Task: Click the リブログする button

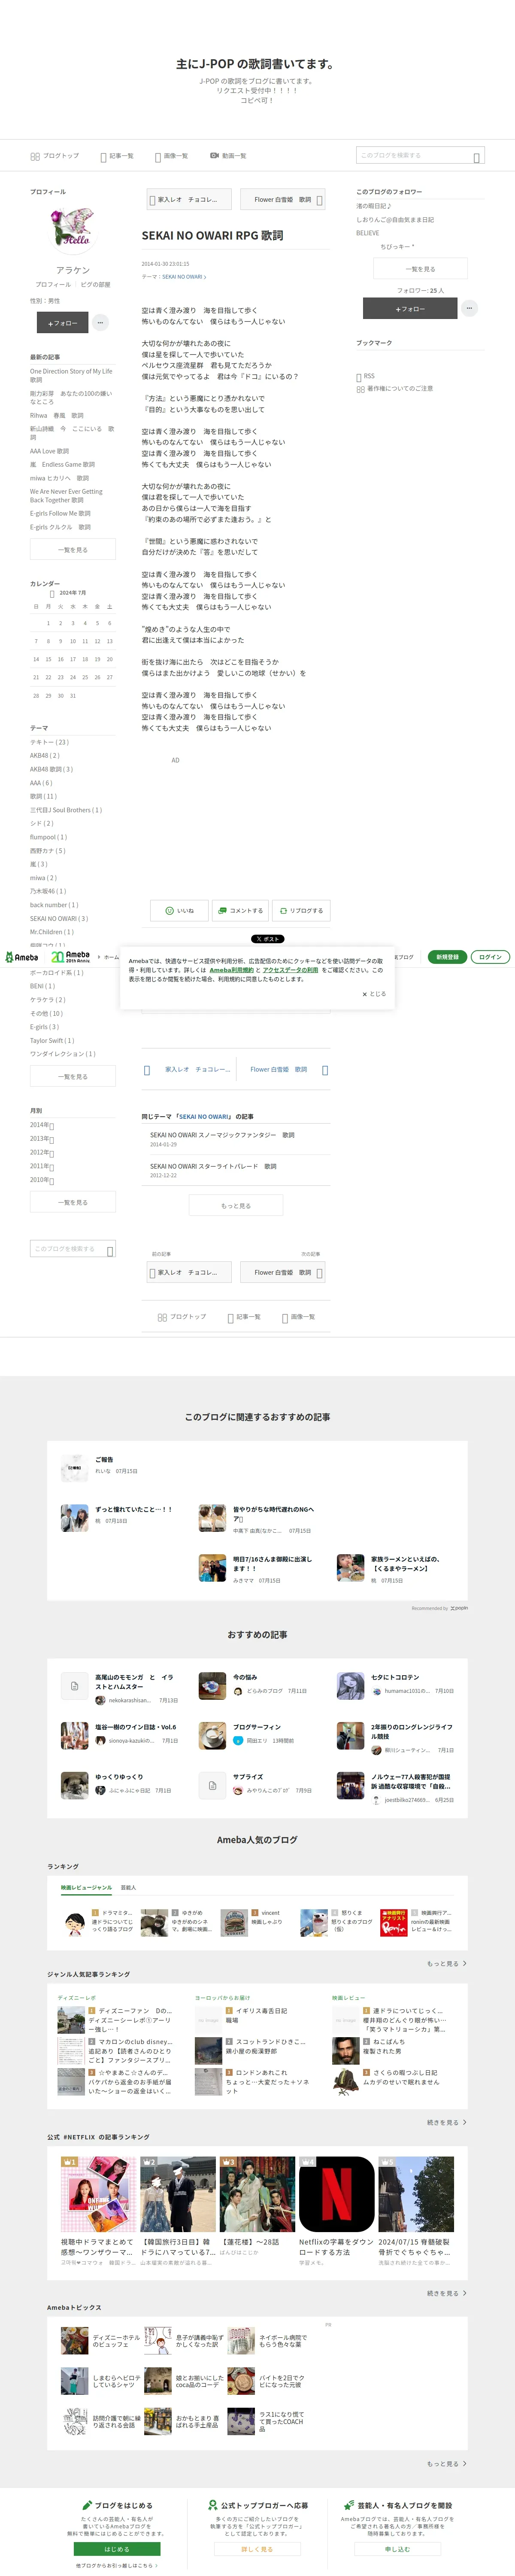Action: click(x=301, y=910)
